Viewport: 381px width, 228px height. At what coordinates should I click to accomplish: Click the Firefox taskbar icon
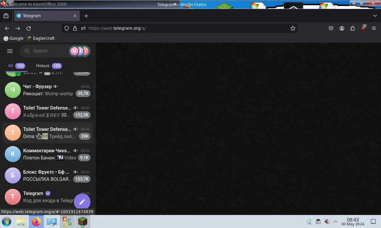[x=36, y=221]
